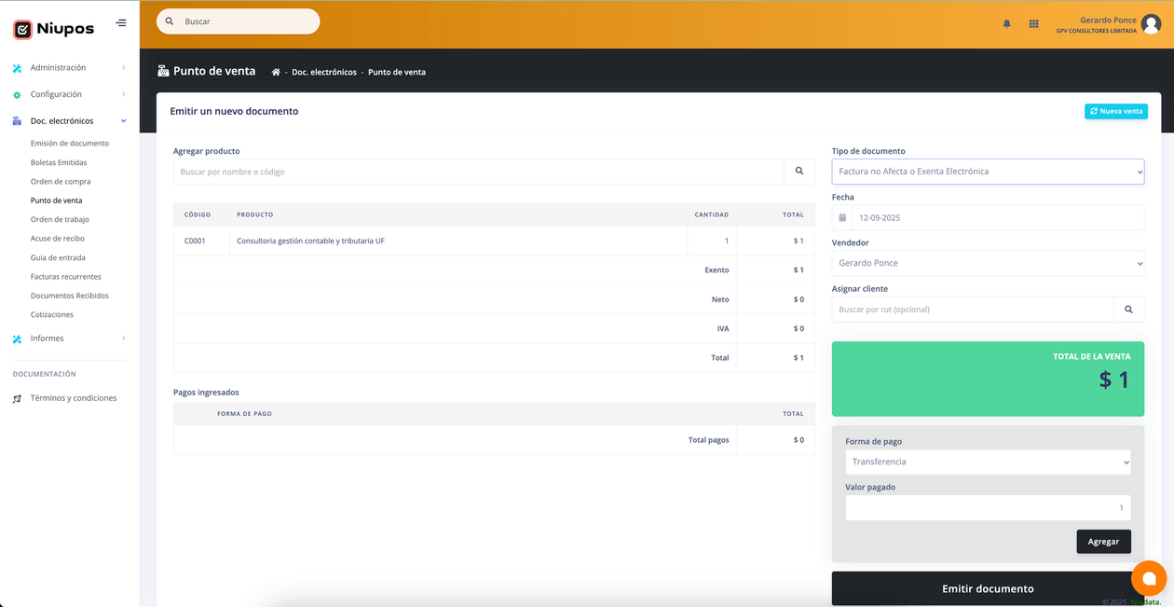The image size is (1174, 607).
Task: Click the Nueva venta button
Action: 1115,111
